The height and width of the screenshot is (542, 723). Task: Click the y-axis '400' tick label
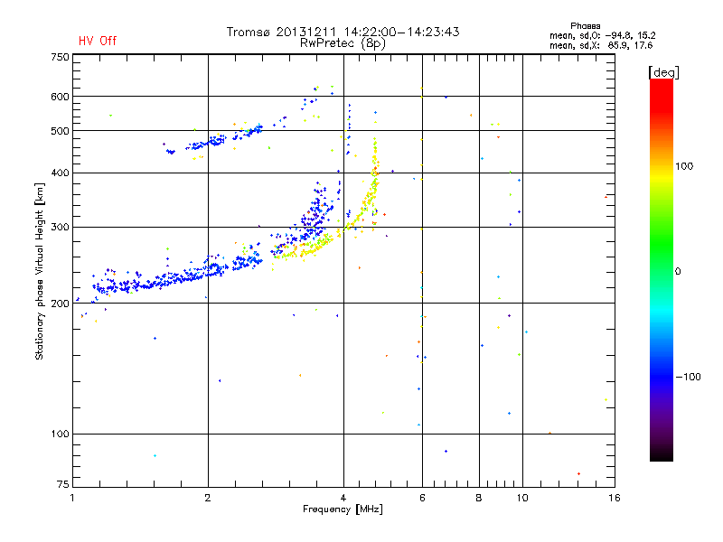click(x=60, y=173)
